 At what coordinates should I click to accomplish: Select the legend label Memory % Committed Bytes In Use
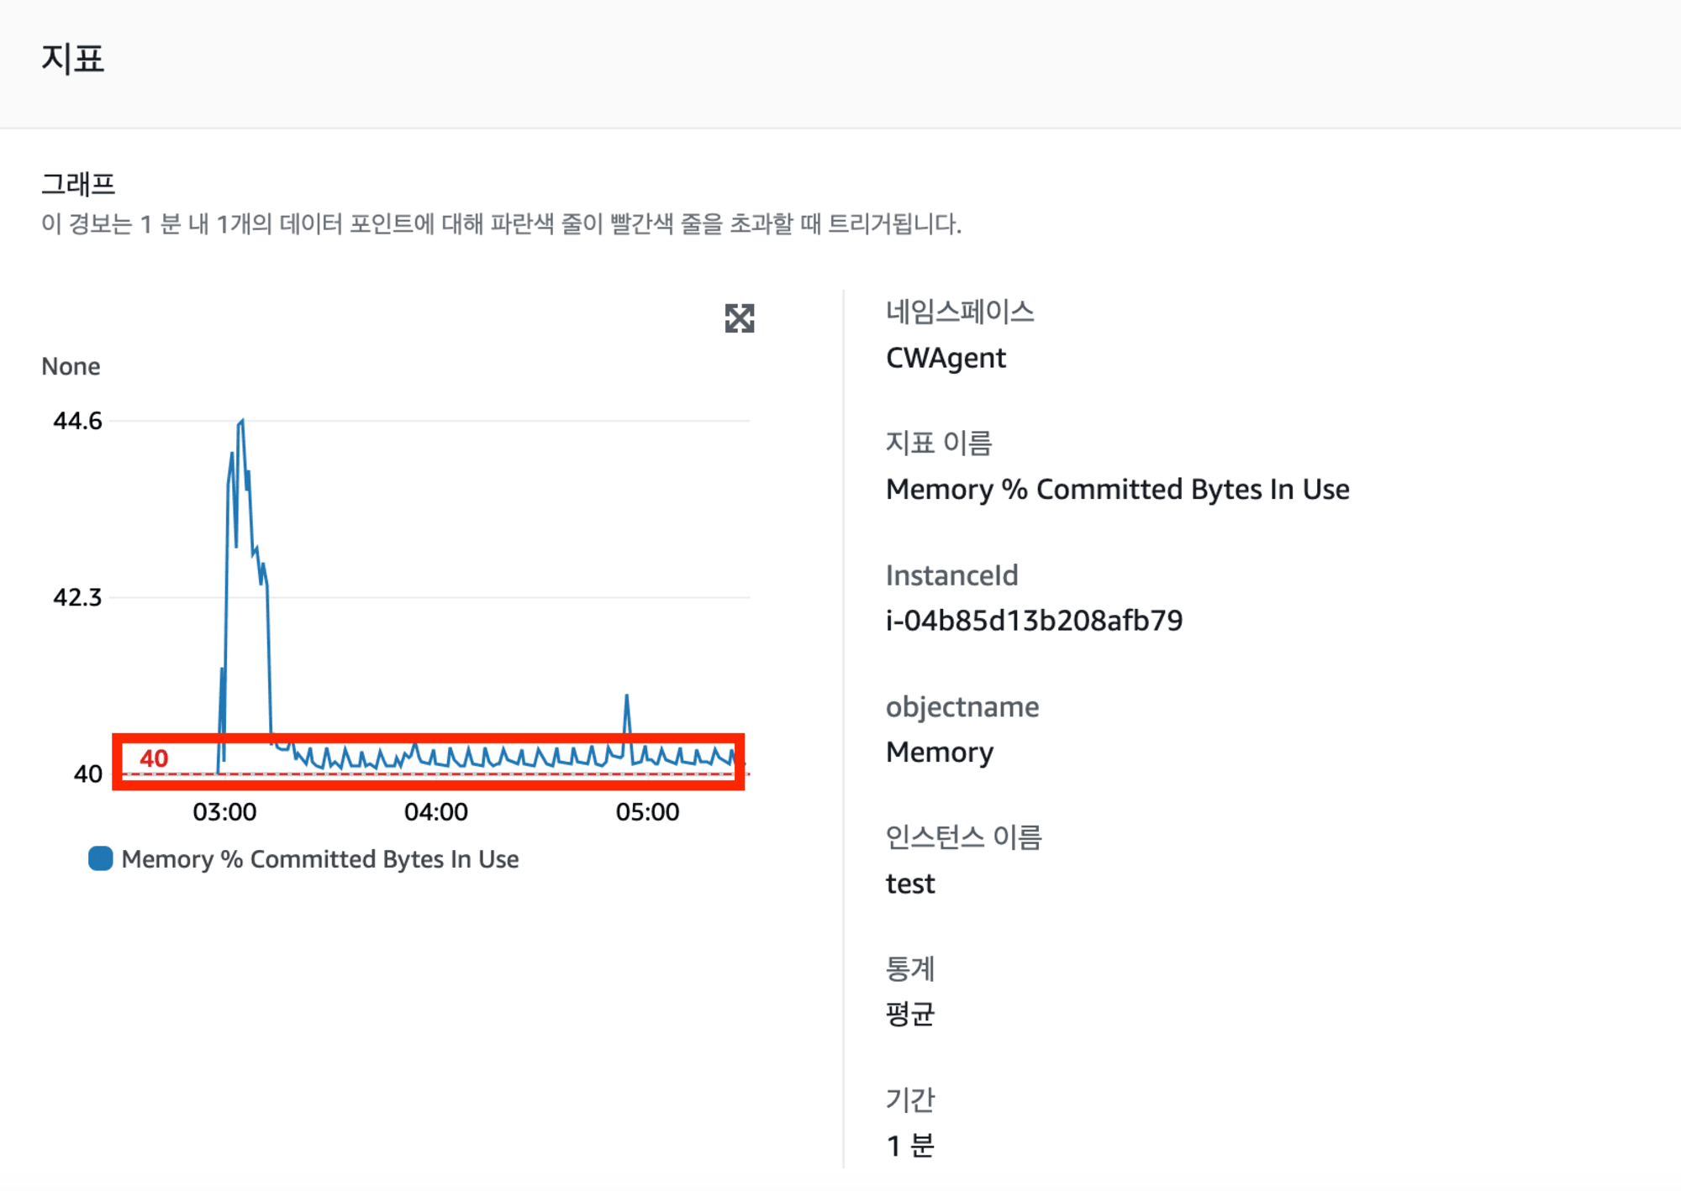[x=320, y=859]
